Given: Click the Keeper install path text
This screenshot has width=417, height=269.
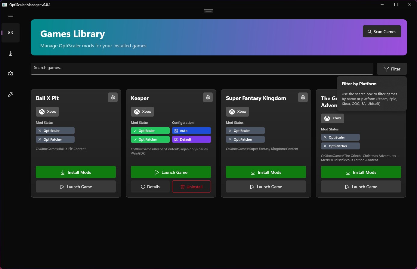Looking at the screenshot, I should 169,151.
